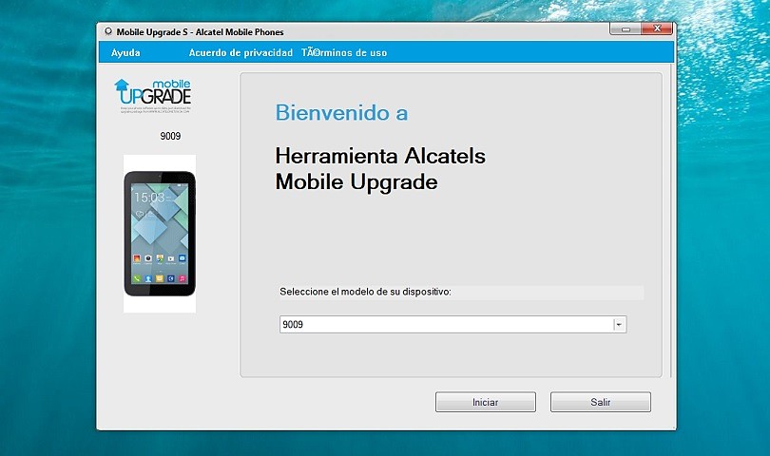Image resolution: width=770 pixels, height=456 pixels.
Task: Open Acuerdo de privacidad link
Action: [x=241, y=52]
